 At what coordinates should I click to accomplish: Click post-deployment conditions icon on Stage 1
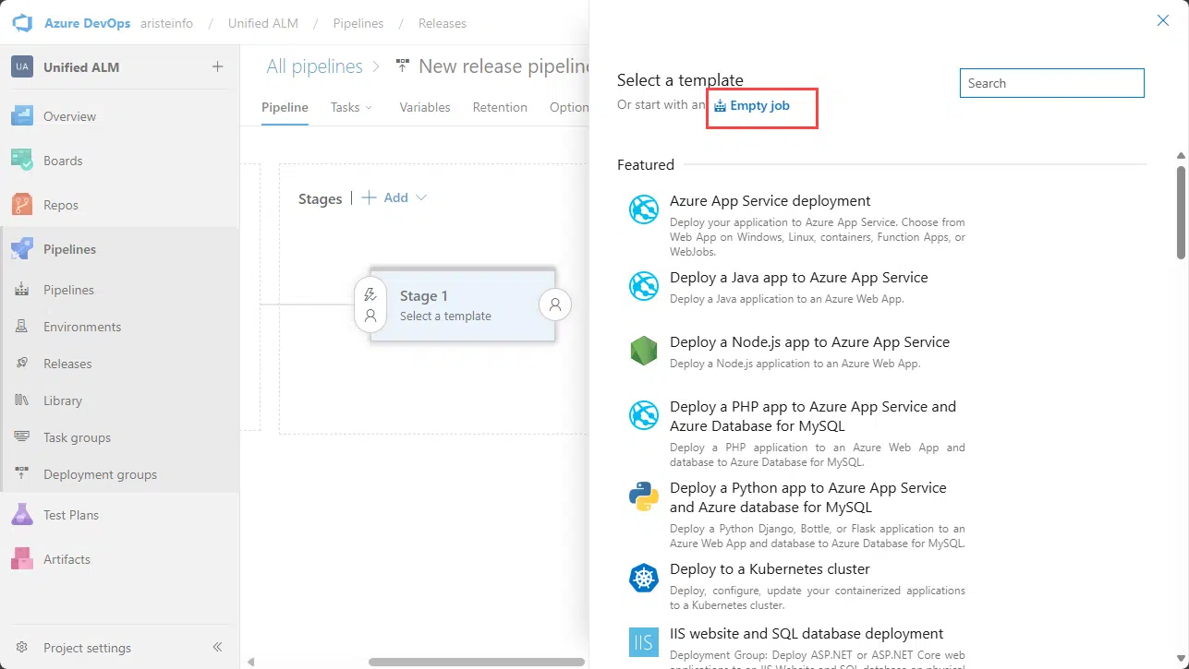[555, 305]
